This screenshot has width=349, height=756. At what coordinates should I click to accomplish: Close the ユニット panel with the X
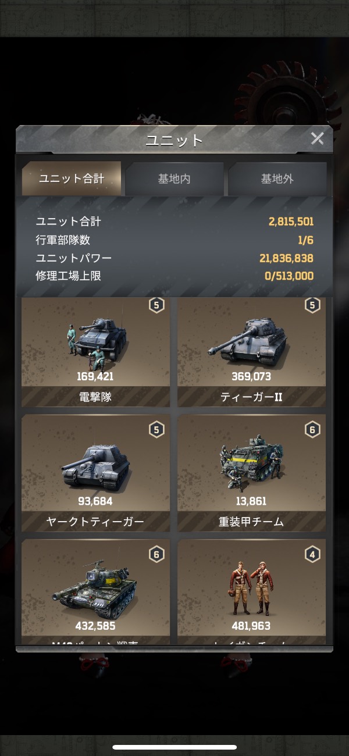(317, 138)
